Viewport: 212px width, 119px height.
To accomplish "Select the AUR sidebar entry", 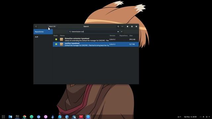I will coord(43,37).
